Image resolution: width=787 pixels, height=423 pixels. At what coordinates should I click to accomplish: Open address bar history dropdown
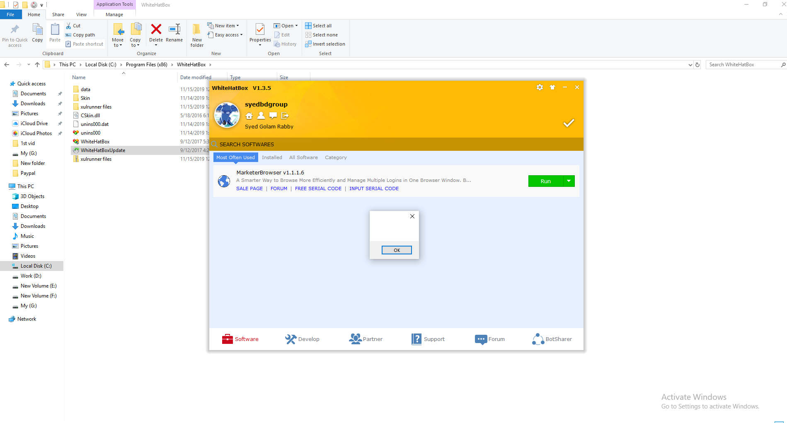click(690, 65)
